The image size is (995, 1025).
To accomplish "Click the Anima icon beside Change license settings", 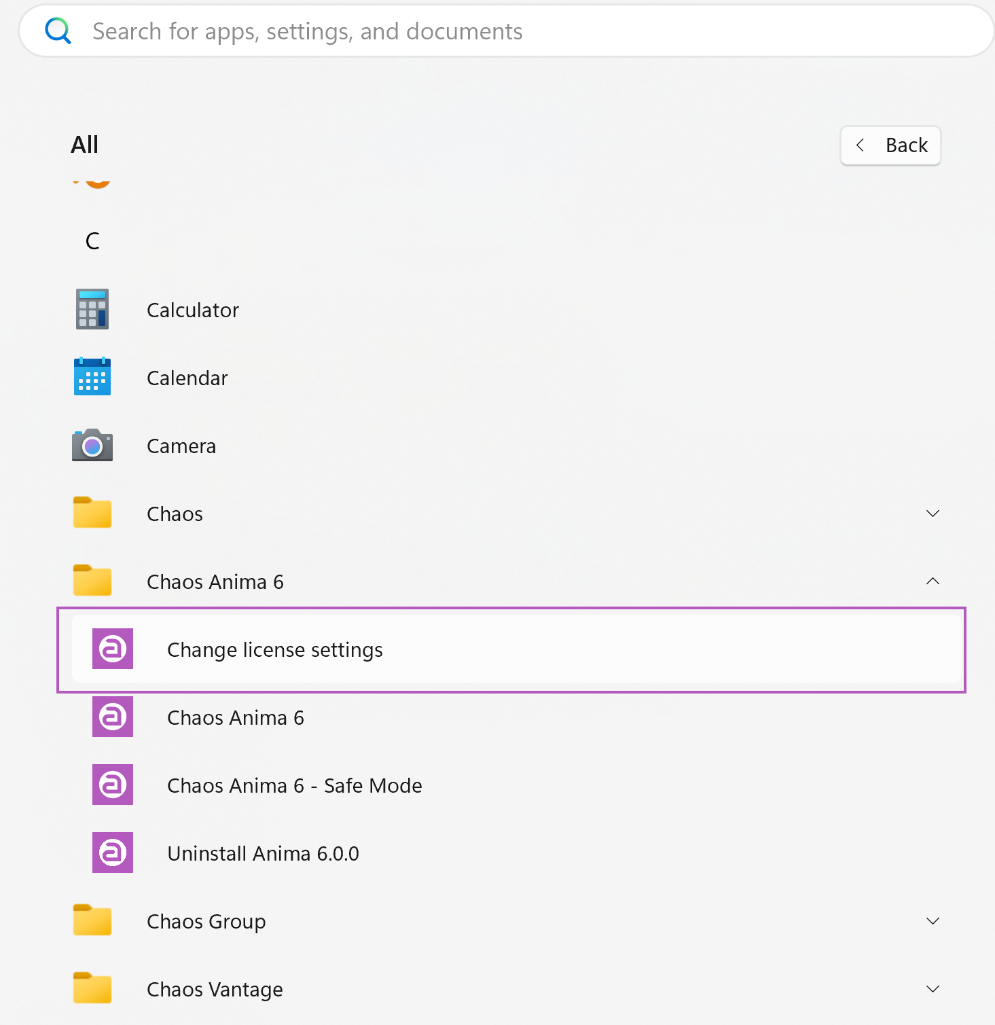I will click(113, 649).
